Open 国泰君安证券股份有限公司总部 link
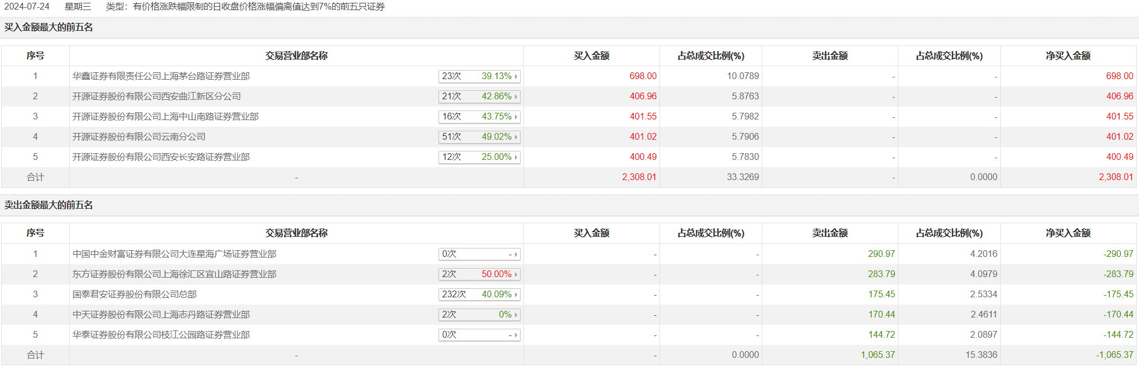This screenshot has height=368, width=1139. tap(134, 295)
